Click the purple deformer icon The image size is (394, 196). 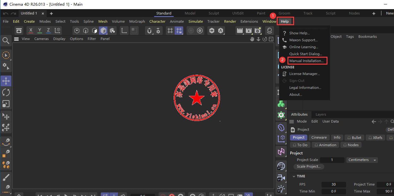pos(281,127)
